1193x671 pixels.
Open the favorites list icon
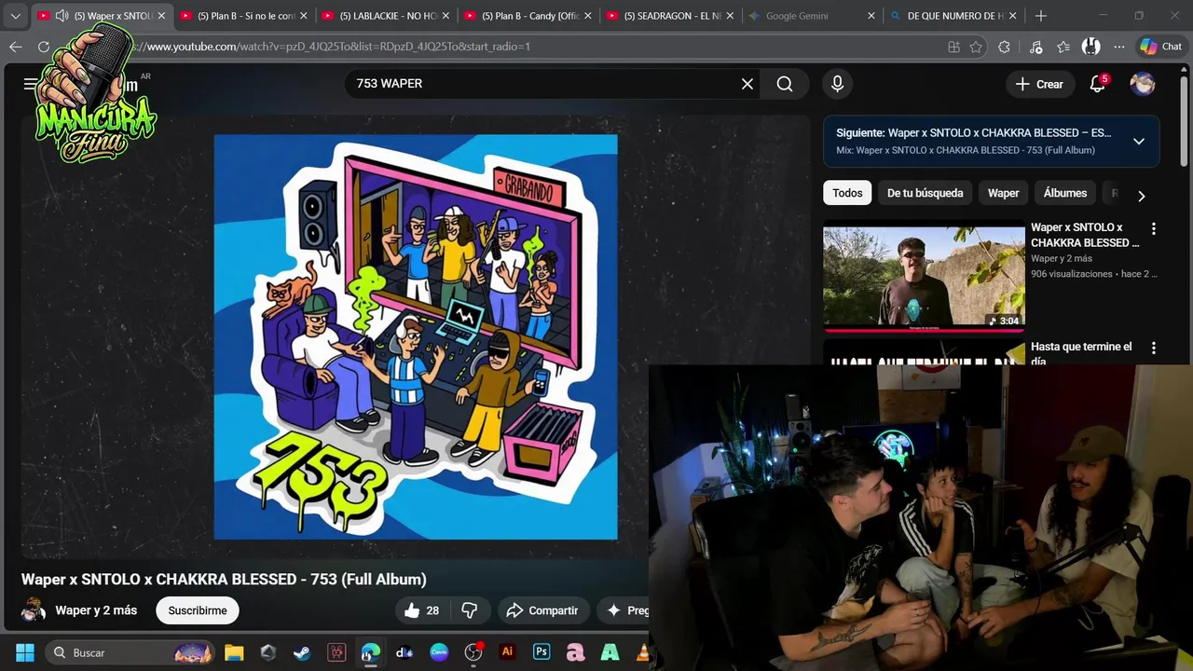(x=1063, y=47)
